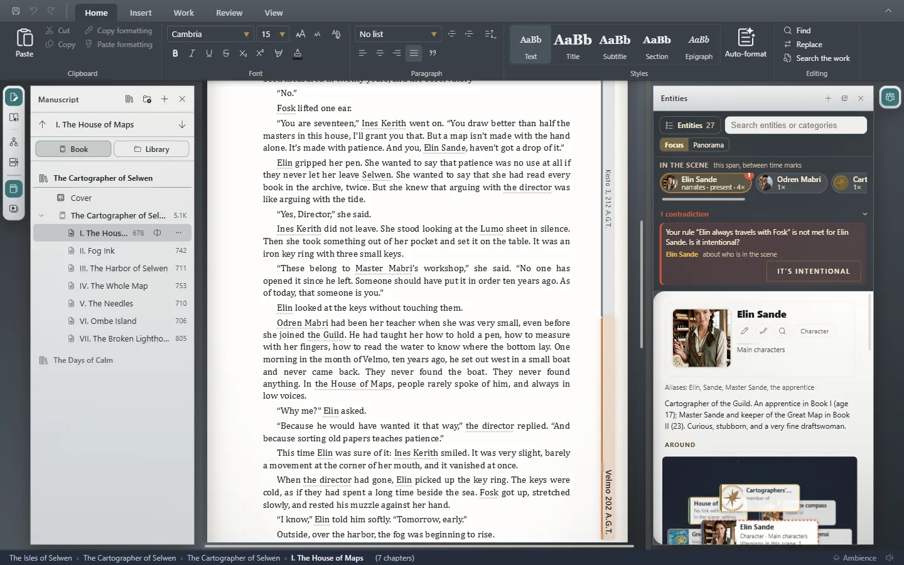Open the Entities panel icon on the right edge

pyautogui.click(x=890, y=97)
